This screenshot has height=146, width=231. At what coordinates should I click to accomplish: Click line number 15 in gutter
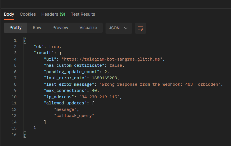point(14,128)
